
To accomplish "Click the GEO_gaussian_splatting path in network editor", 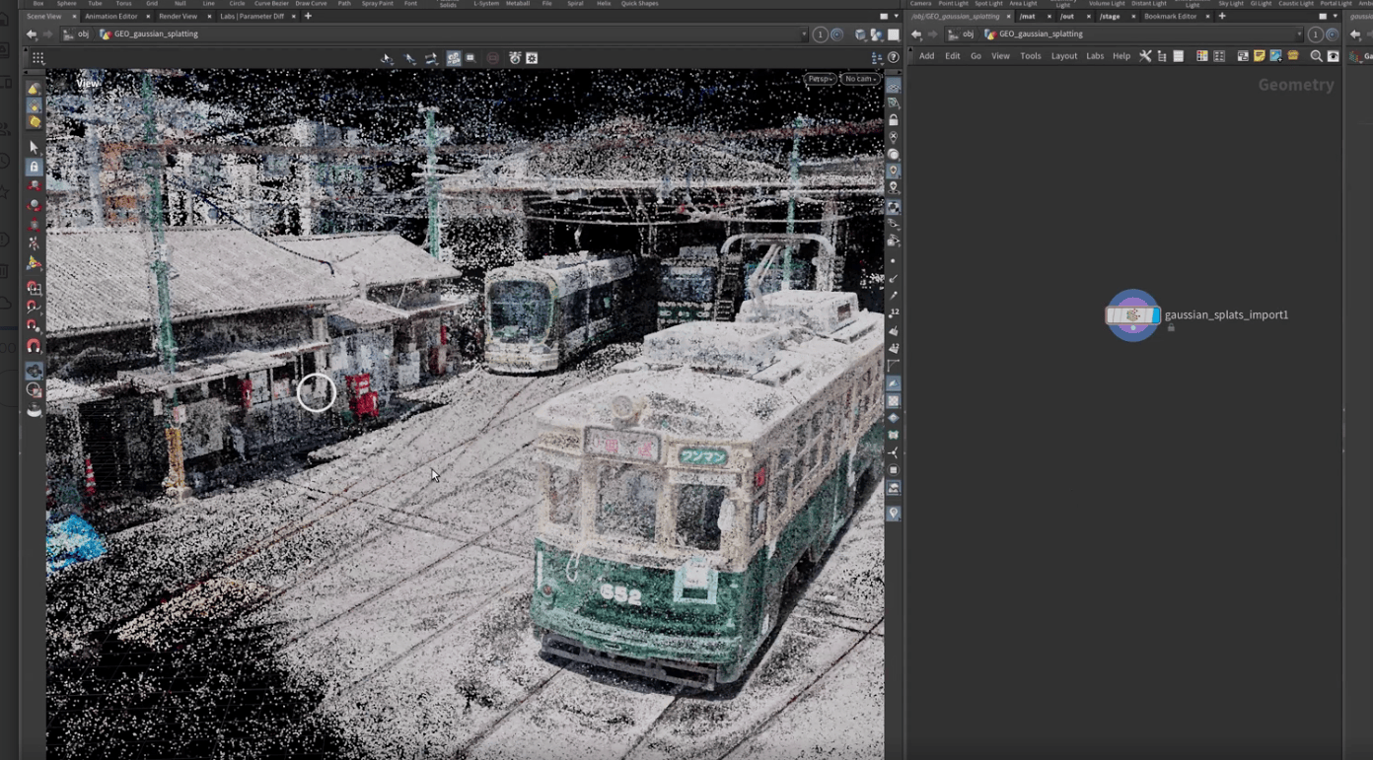I will coord(1040,35).
